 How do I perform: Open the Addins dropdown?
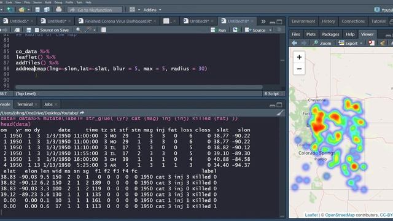152,10
